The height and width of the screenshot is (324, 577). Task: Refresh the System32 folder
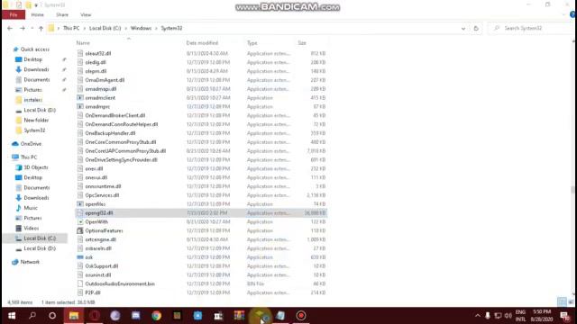[476, 28]
